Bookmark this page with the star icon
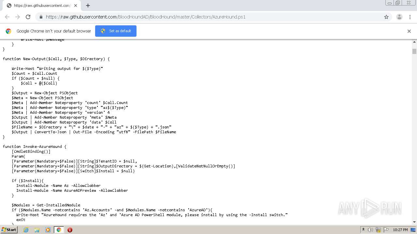Viewport: 417px width, 234px height. point(386,17)
